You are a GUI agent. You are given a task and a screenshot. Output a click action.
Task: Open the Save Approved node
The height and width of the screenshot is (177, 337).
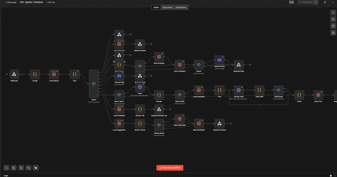point(180,119)
